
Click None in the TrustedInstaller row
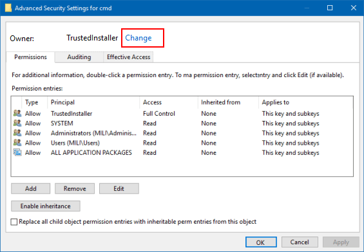(x=209, y=114)
